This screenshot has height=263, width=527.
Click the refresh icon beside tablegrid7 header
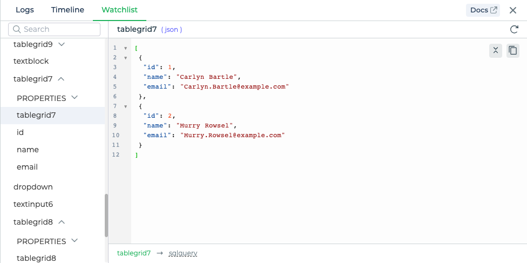click(514, 29)
